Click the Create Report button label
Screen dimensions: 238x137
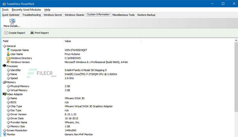tap(17, 33)
